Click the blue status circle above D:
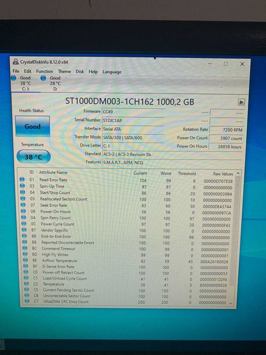The image size is (266, 355). (x=43, y=78)
